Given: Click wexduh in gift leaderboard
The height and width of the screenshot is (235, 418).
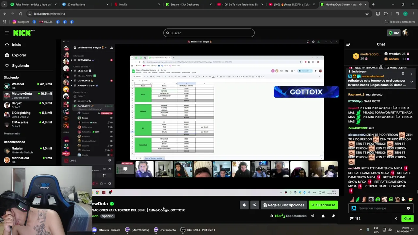Looking at the screenshot, I should (394, 54).
